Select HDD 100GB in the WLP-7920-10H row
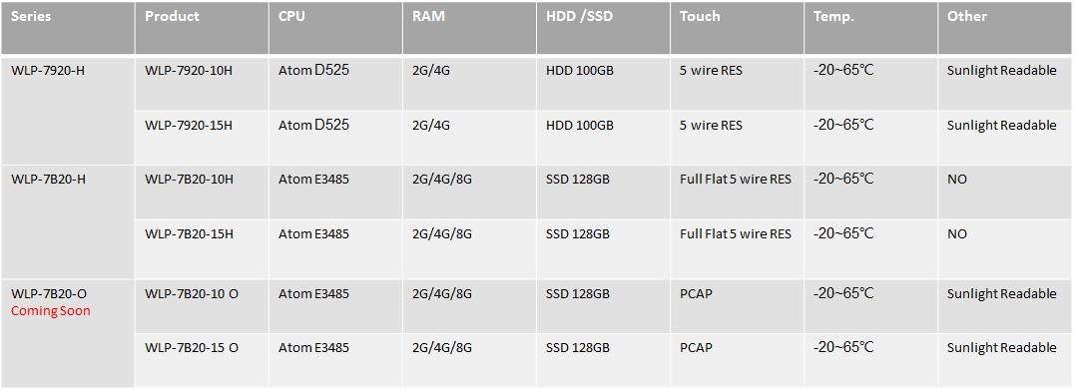This screenshot has height=390, width=1075. (580, 71)
